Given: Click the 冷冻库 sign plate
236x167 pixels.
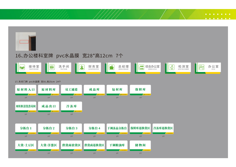Looking at the screenshot, I should tap(71, 107).
